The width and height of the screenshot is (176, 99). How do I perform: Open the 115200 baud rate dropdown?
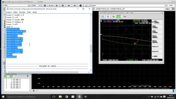click(x=40, y=5)
